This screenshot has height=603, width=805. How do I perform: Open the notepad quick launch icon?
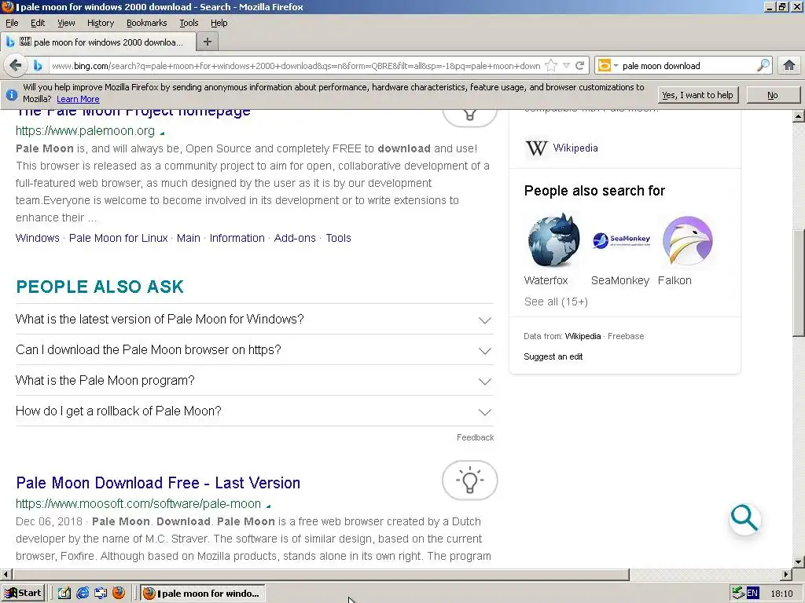[x=64, y=593]
